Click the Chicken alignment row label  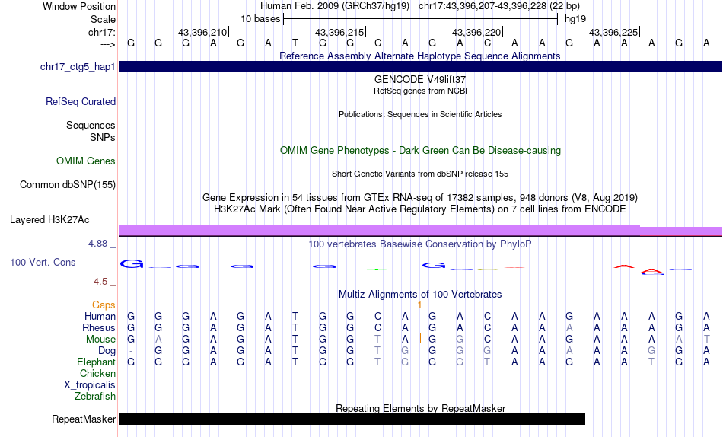pos(97,373)
